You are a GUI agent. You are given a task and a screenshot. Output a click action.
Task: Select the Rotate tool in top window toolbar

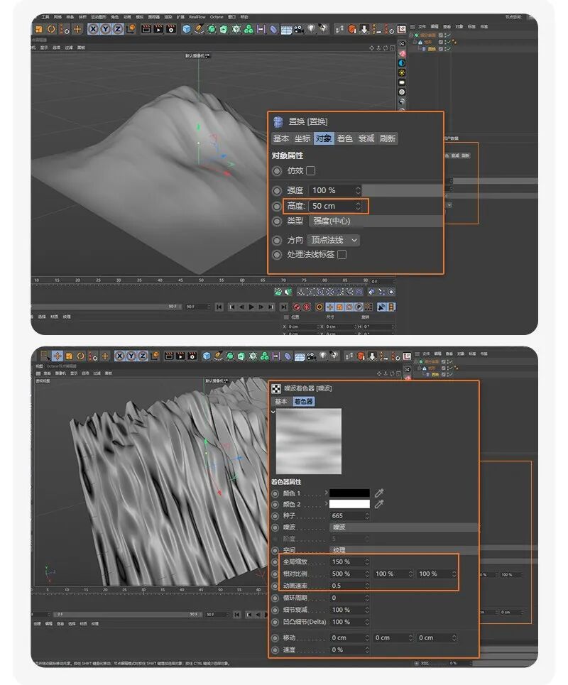52,29
